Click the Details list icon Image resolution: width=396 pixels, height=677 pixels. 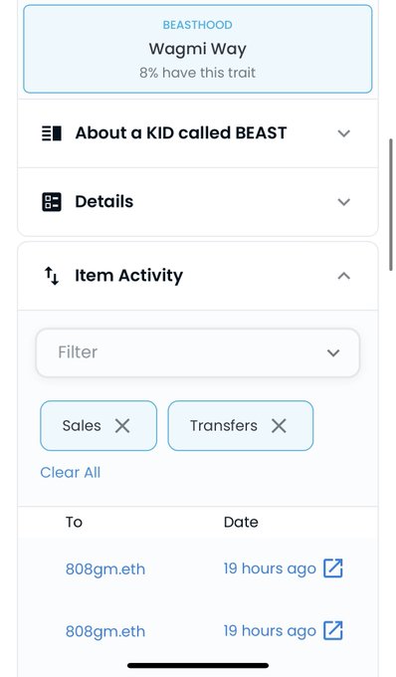52,202
